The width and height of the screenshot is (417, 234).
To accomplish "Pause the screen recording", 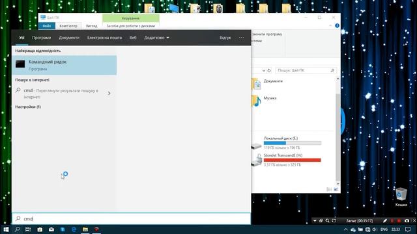I will point(392,221).
